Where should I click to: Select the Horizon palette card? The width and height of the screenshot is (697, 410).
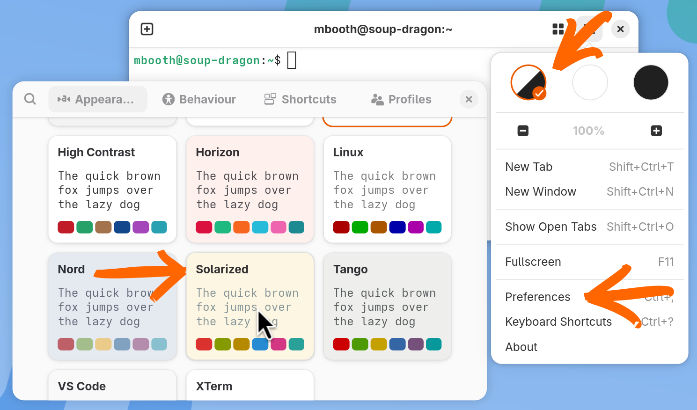tap(250, 189)
